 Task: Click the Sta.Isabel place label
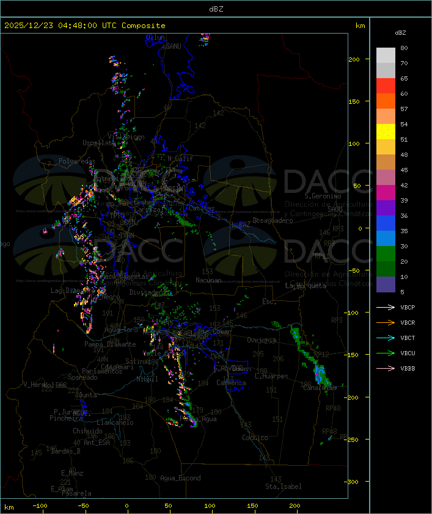pyautogui.click(x=283, y=487)
